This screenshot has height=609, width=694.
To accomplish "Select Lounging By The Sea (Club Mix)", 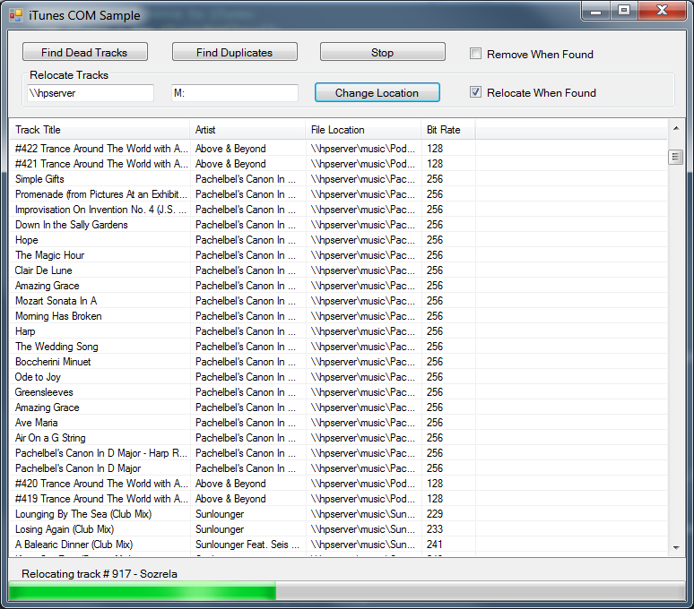I will (x=338, y=514).
